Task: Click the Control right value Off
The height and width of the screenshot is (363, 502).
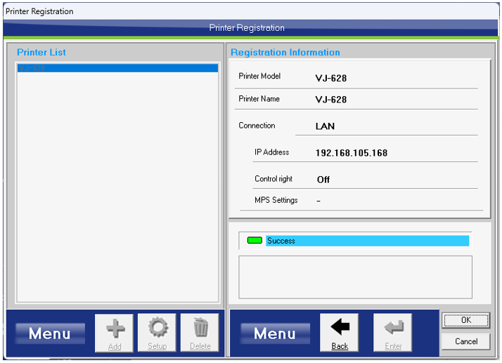Action: click(323, 180)
